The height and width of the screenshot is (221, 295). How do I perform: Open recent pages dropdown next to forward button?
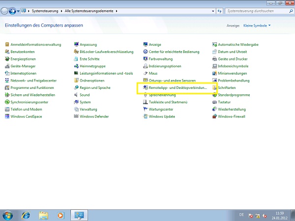[18, 11]
